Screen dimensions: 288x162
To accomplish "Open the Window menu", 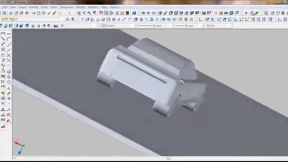I will pyautogui.click(x=93, y=7).
